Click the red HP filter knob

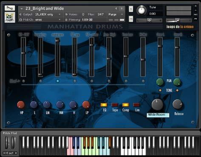tap(21, 105)
